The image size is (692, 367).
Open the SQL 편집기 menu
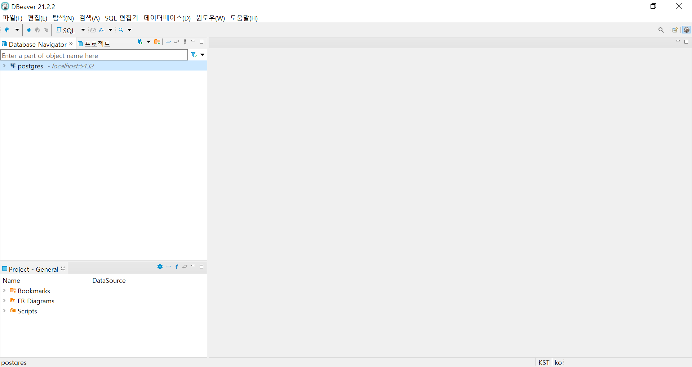[x=121, y=18]
